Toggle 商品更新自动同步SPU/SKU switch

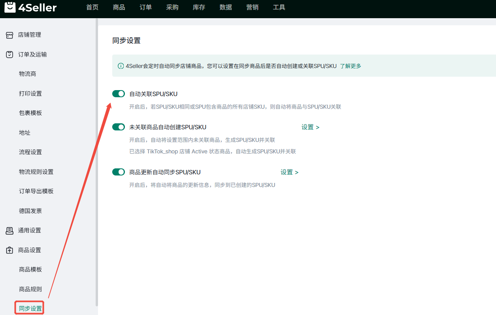click(x=119, y=172)
